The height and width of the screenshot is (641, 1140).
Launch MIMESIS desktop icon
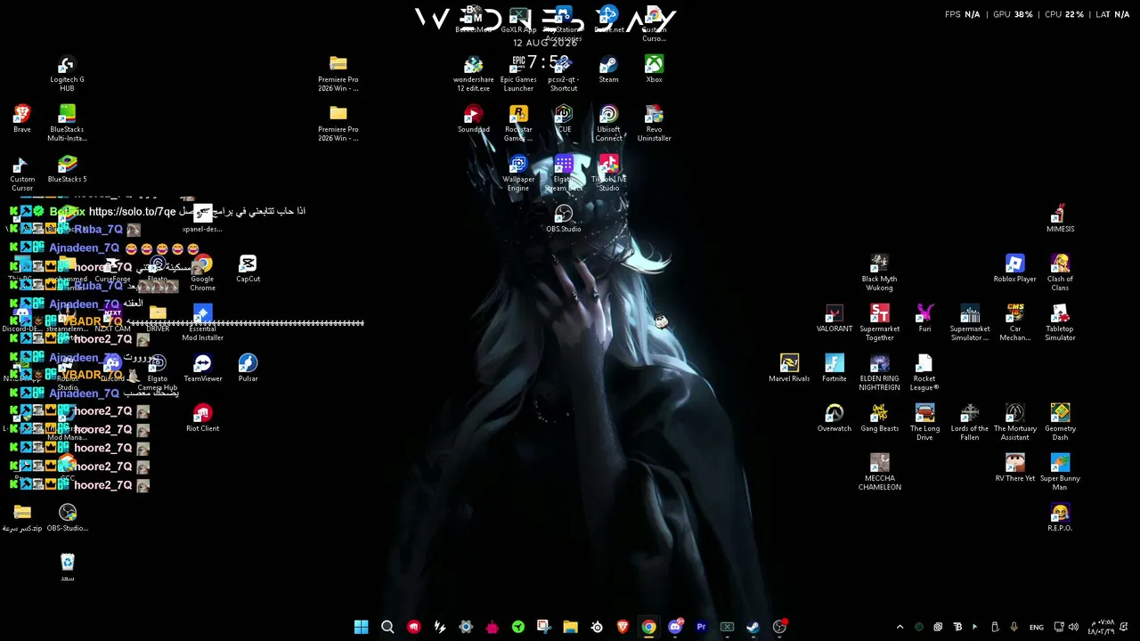point(1060,219)
